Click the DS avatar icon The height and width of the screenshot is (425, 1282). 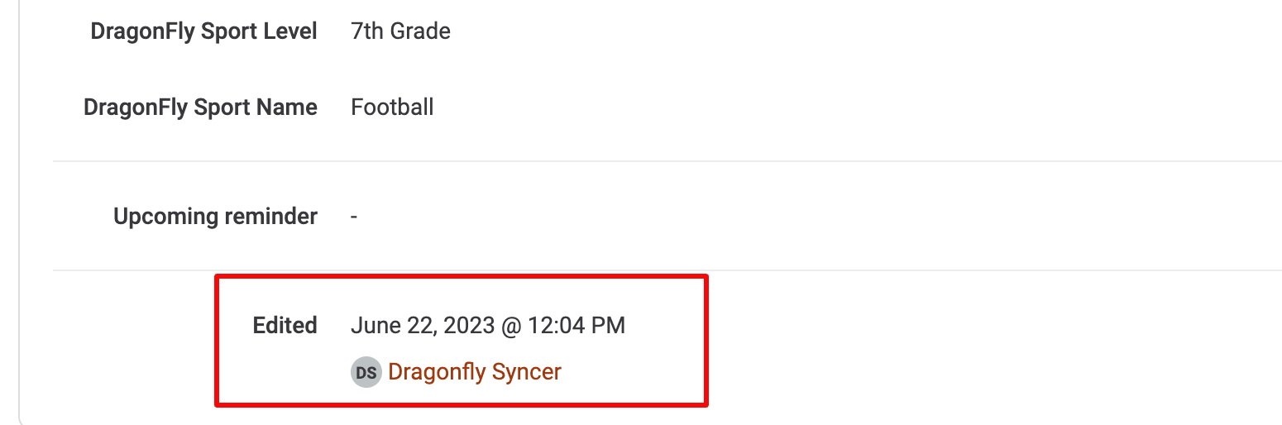pos(366,373)
